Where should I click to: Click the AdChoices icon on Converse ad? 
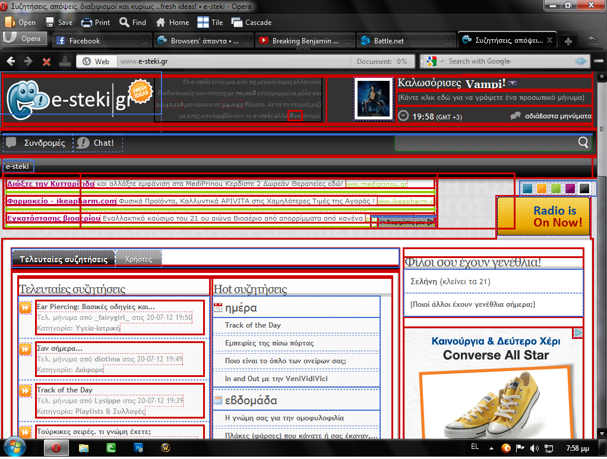pos(578,332)
